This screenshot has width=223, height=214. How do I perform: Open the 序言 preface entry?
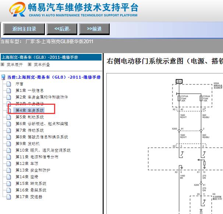(x=20, y=84)
